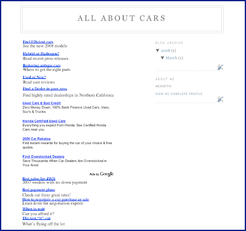246x231 pixels.
Task: Open How to negotiate a car purchase link
Action: coord(56,200)
